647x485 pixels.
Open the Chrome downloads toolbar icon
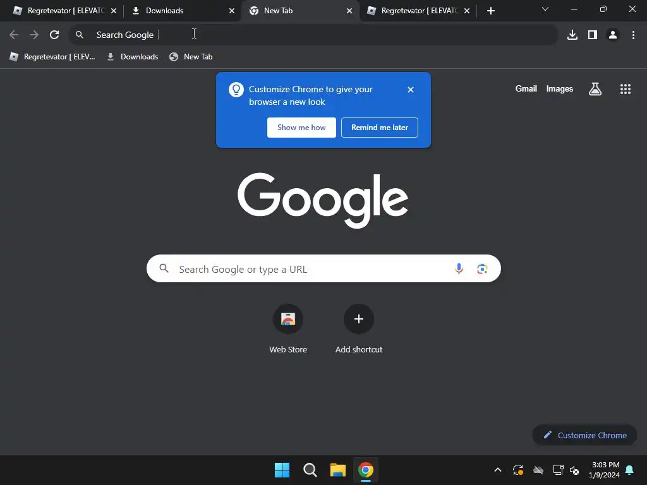tap(572, 35)
